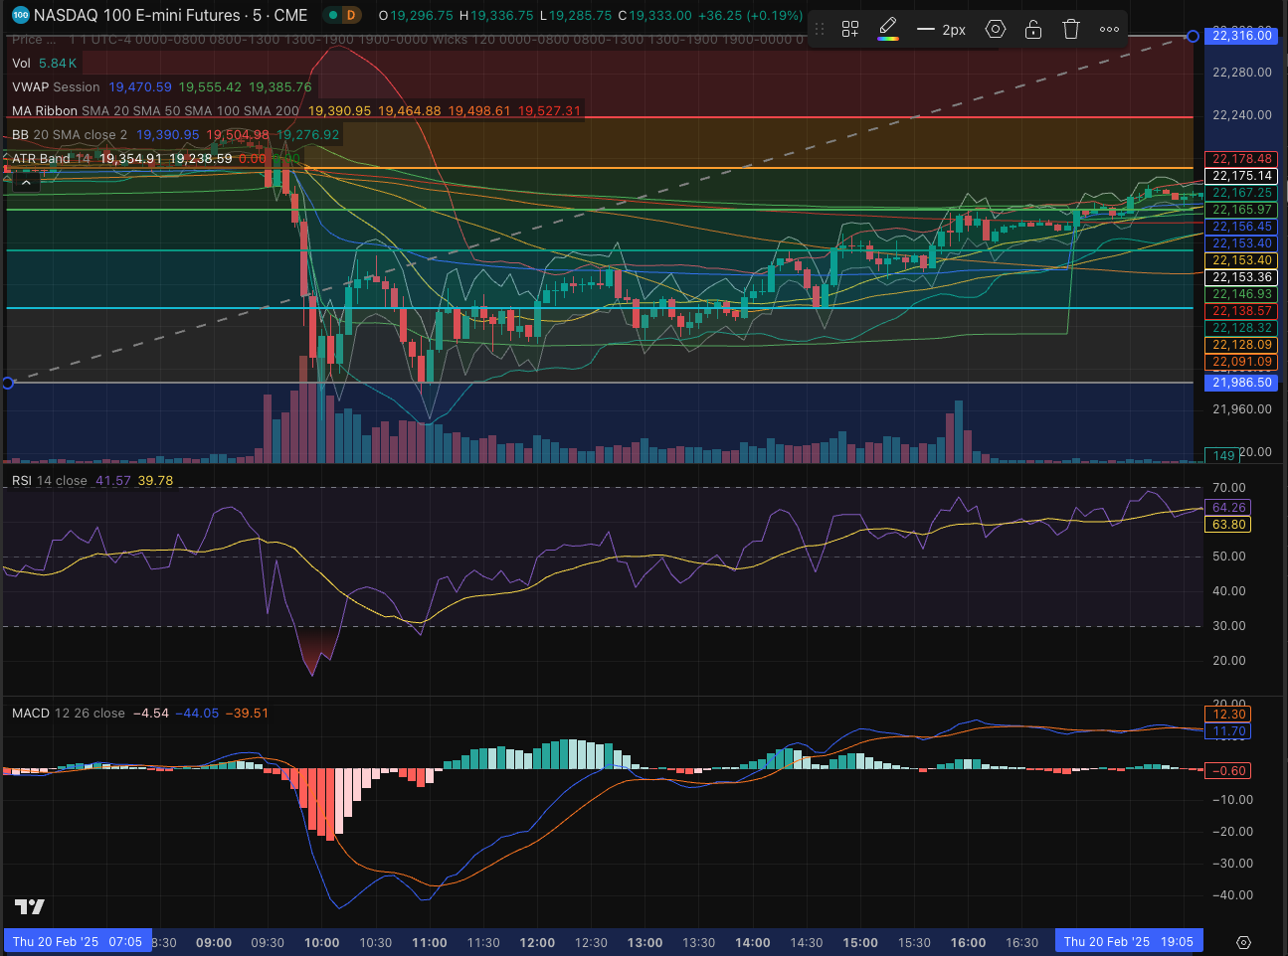Toggle the lock on selected drawing

1033,30
